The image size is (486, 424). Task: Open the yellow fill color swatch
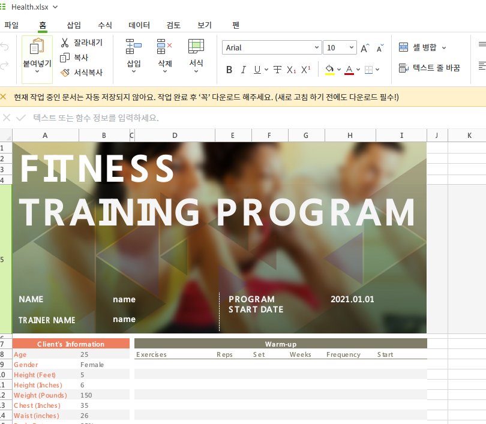click(330, 70)
